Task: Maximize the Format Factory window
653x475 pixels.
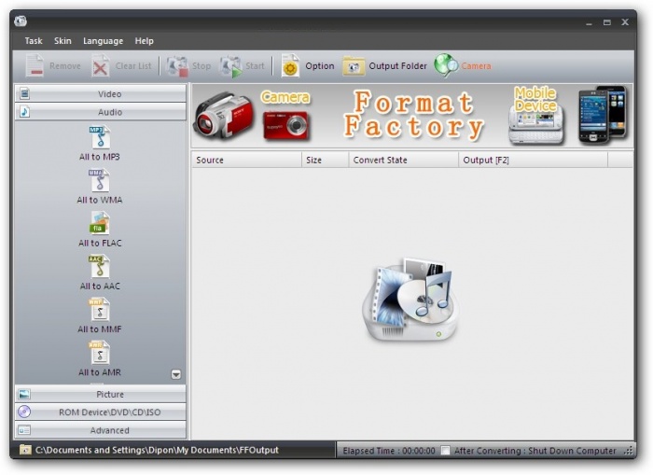Action: click(x=607, y=22)
